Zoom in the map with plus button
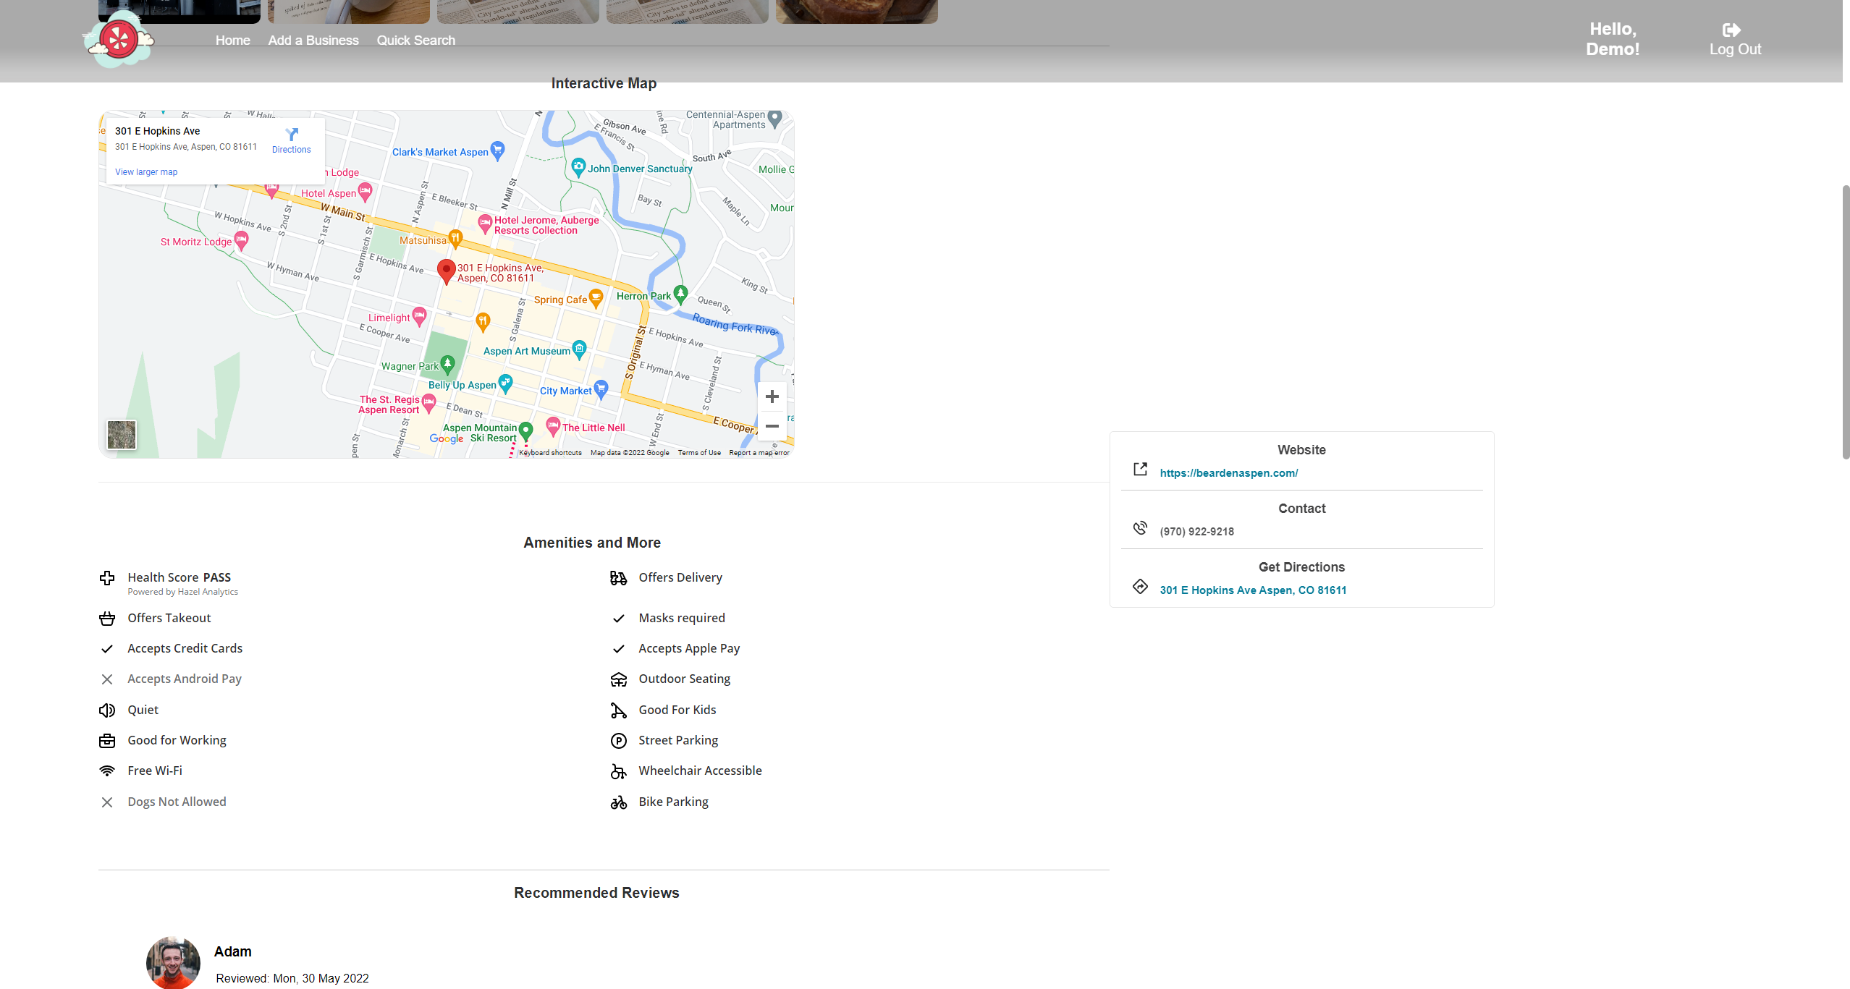Image resolution: width=1850 pixels, height=989 pixels. click(x=772, y=396)
